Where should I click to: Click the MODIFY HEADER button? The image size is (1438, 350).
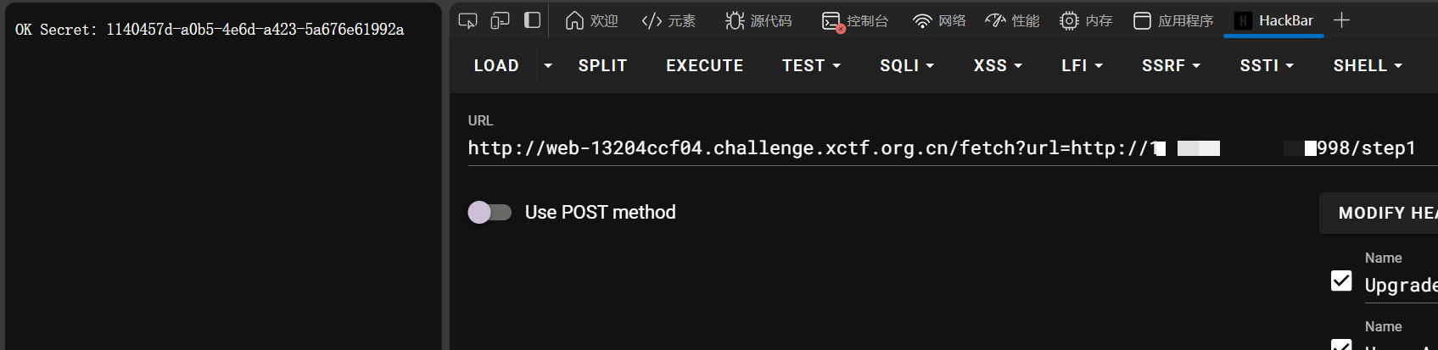[x=1383, y=213]
